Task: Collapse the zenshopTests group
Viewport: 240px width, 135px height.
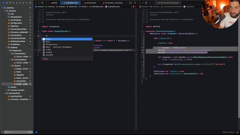Action: (4, 93)
